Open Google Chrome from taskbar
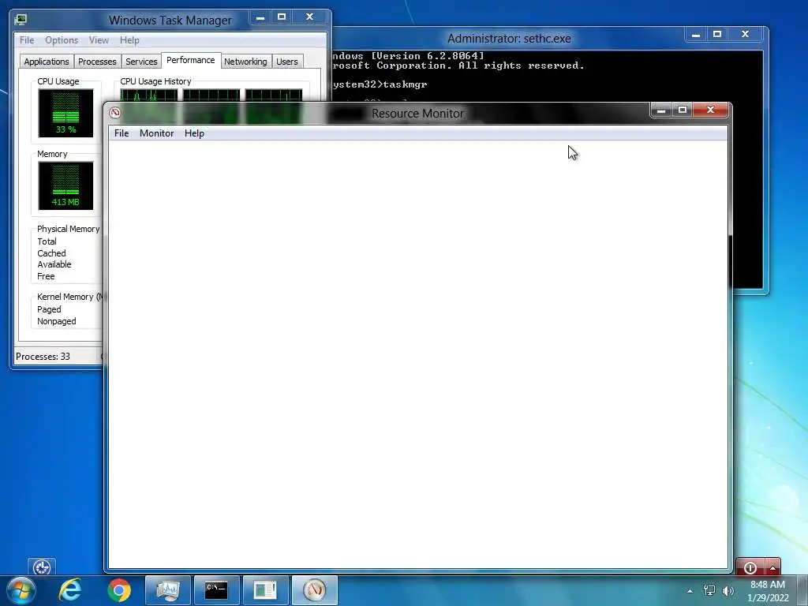Viewport: 808px width, 606px height. pyautogui.click(x=119, y=590)
